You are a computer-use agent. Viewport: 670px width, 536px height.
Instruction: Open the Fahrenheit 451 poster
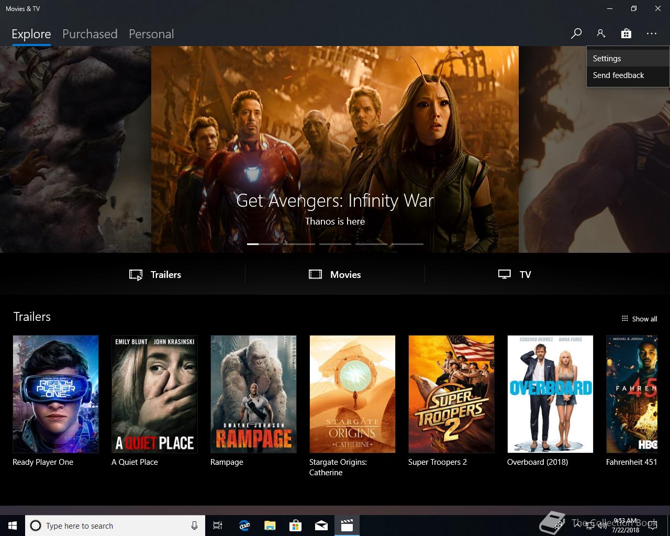click(x=632, y=394)
